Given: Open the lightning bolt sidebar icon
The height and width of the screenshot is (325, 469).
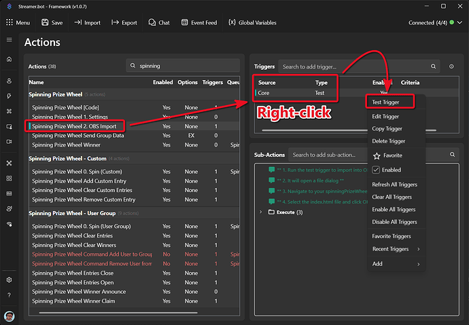Looking at the screenshot, I should (10, 96).
